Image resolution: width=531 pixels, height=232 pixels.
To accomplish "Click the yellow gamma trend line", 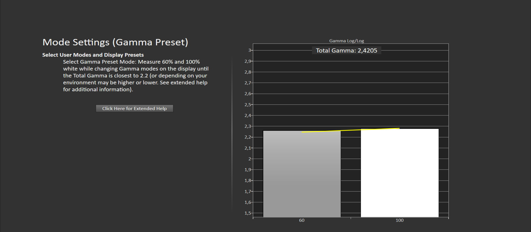I will pyautogui.click(x=351, y=130).
